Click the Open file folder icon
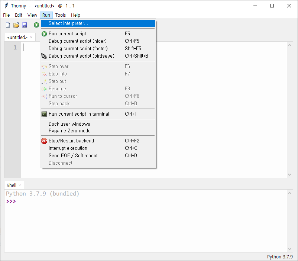This screenshot has height=261, width=298. 16,25
